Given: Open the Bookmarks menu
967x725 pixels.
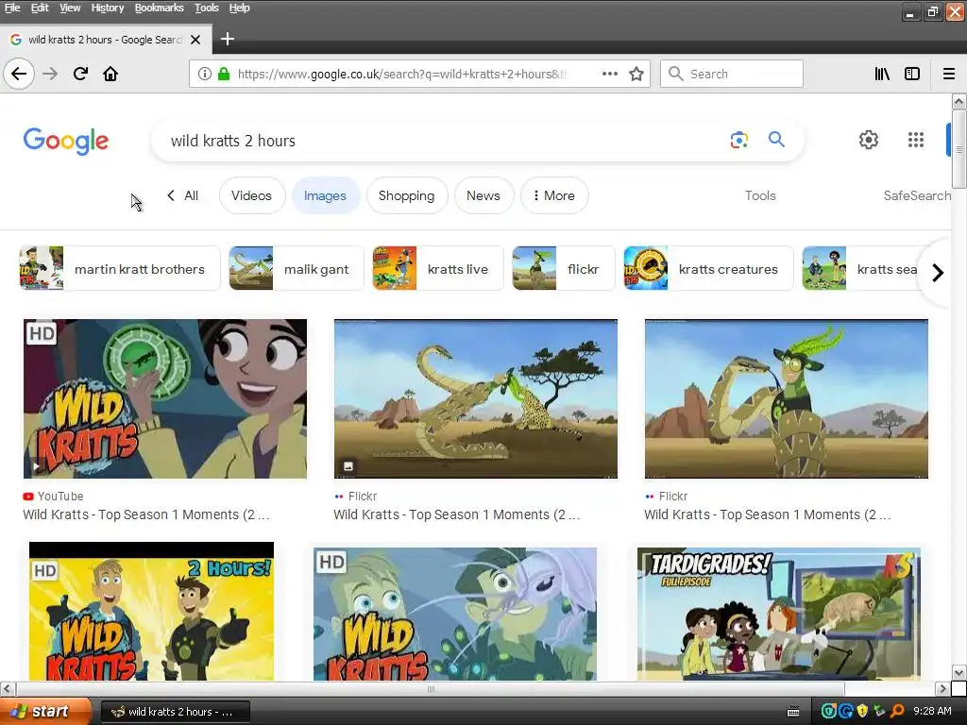Looking at the screenshot, I should [x=159, y=8].
